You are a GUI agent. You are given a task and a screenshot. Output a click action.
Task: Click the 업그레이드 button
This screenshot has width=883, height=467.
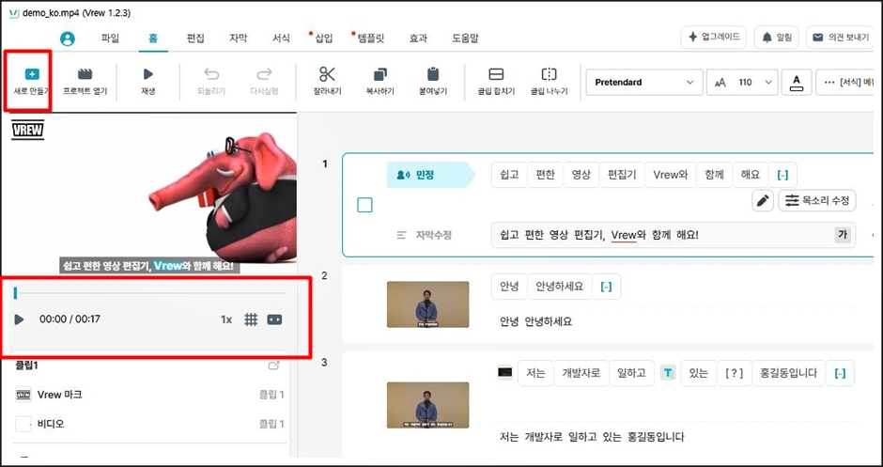click(714, 38)
